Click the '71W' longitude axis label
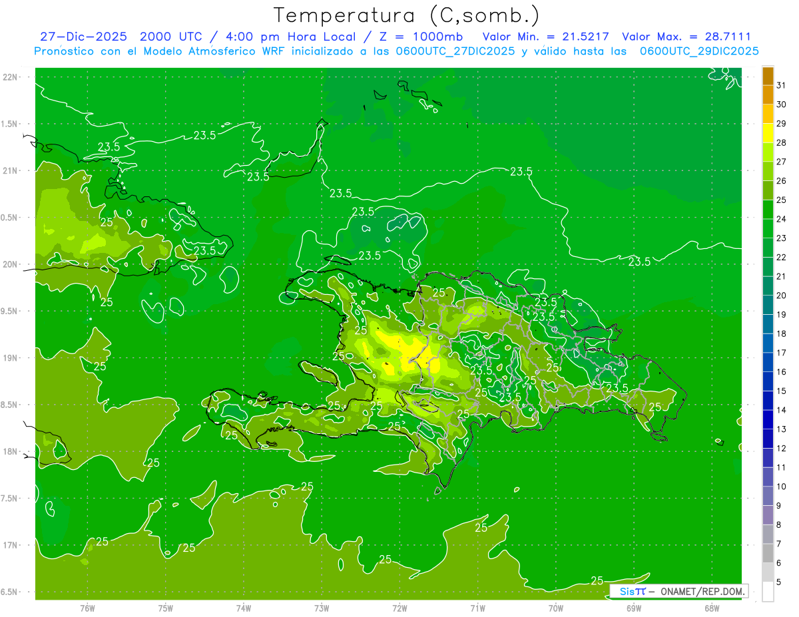 pos(477,608)
